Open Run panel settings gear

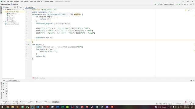(191, 81)
